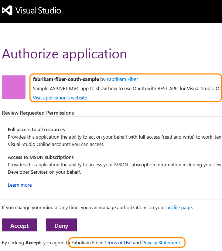Accept the authorization request
The height and width of the screenshot is (251, 222).
point(20,225)
